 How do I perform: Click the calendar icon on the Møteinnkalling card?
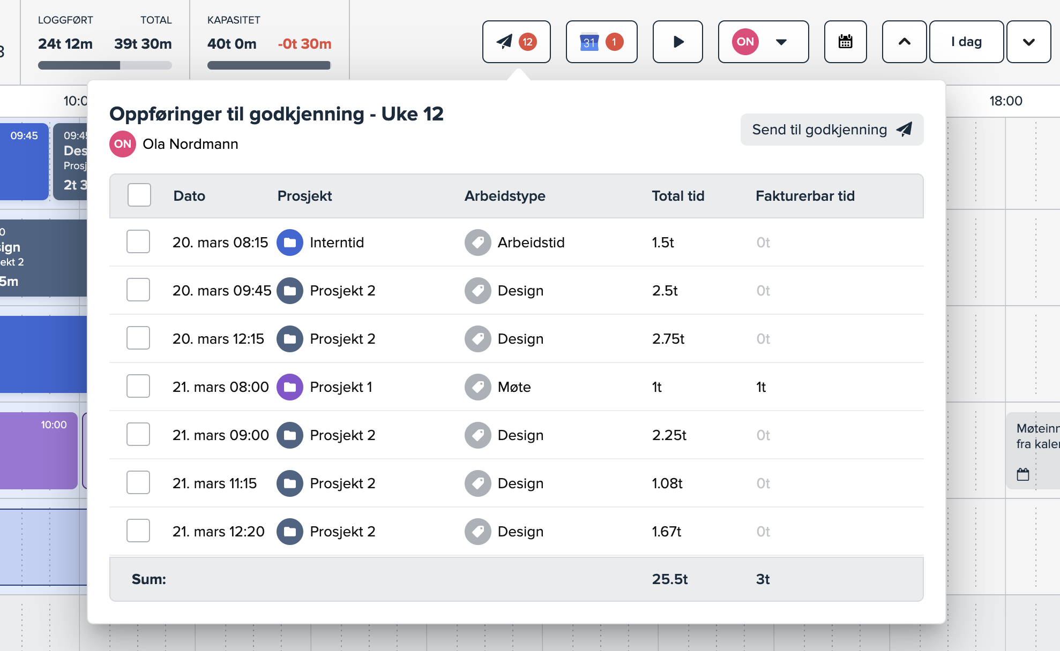point(1023,474)
